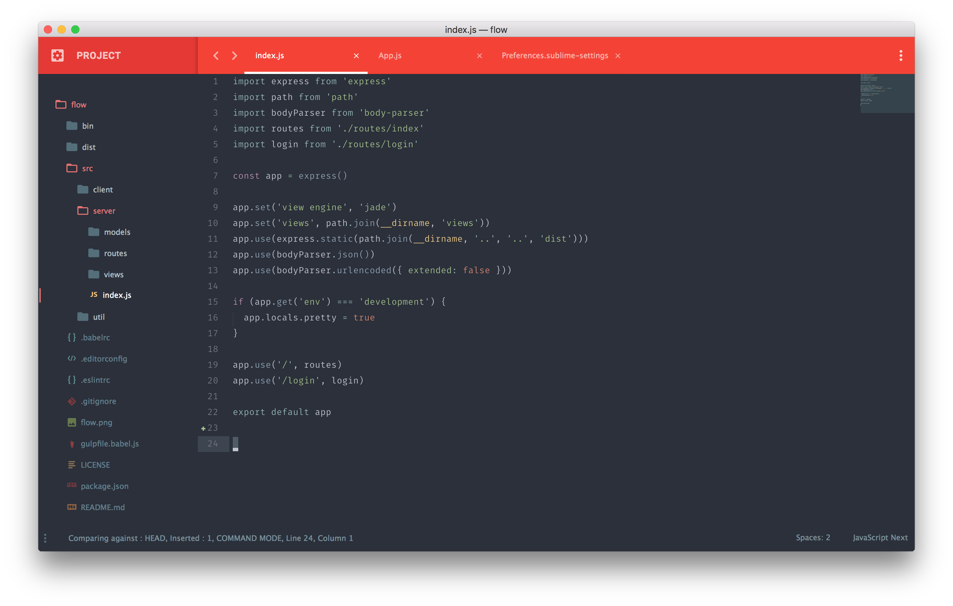Screen dimensions: 953x606
Task: Switch to the App.js tab
Action: 390,55
